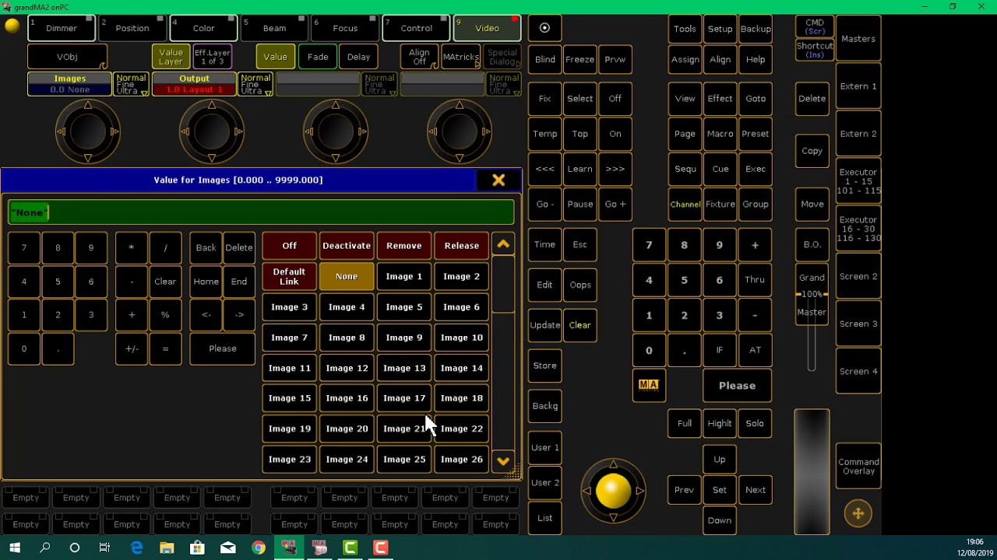Click the Default Link button
The height and width of the screenshot is (560, 997).
[289, 276]
